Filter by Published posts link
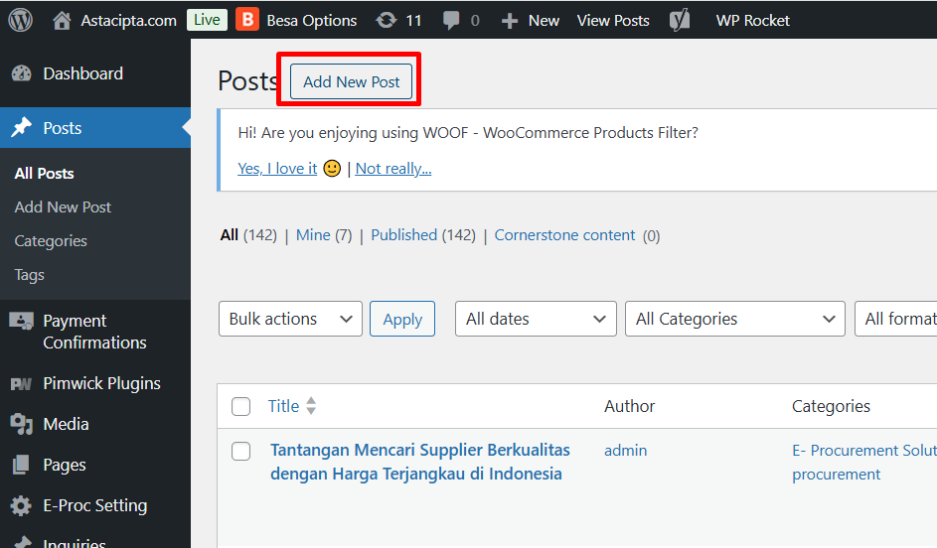The width and height of the screenshot is (937, 548). pos(403,235)
